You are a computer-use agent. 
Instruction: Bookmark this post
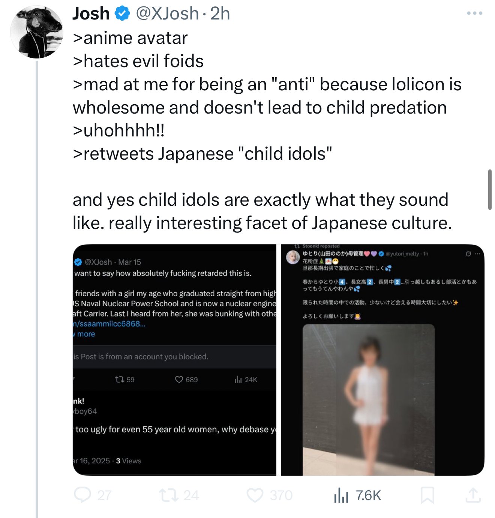pos(427,495)
